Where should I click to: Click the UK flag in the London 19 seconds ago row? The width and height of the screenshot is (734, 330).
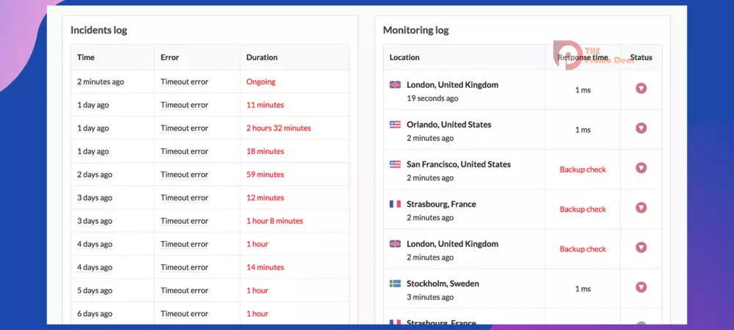pyautogui.click(x=395, y=84)
